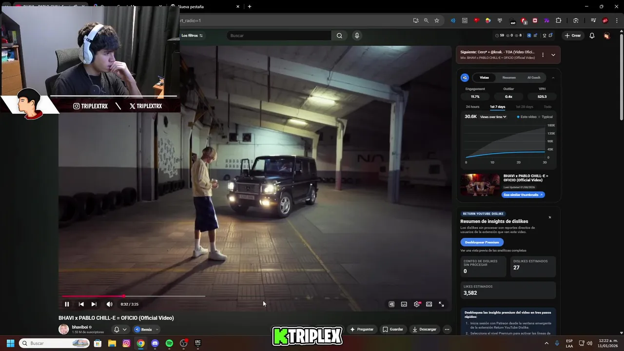Image resolution: width=624 pixels, height=351 pixels.
Task: Select the Vistas tab in vidIQ
Action: 484,78
